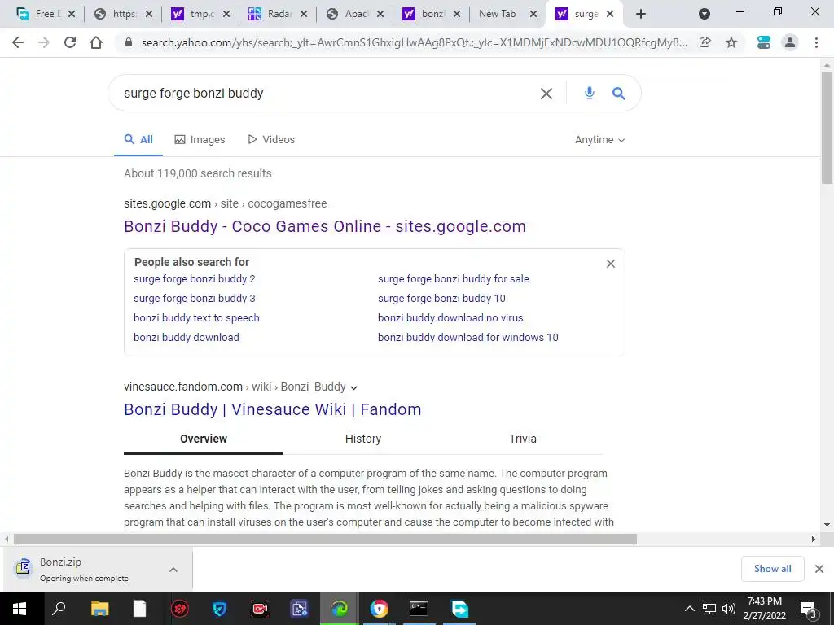Screen dimensions: 834x625
Task: Switch to the Images search tab
Action: pyautogui.click(x=200, y=140)
